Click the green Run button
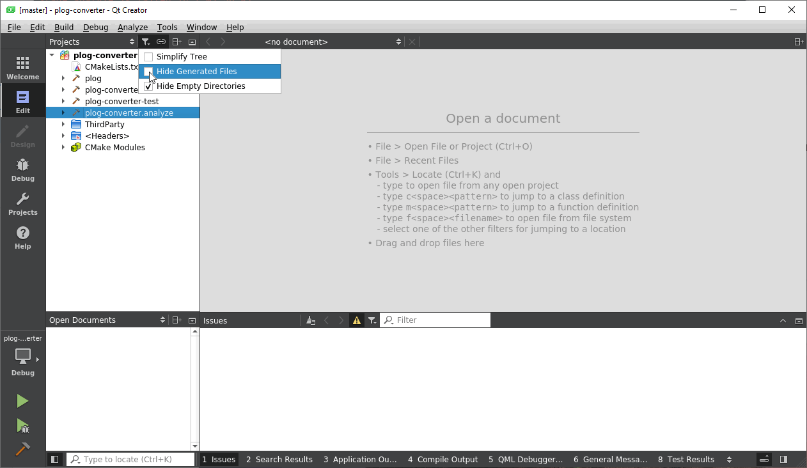807x468 pixels. pyautogui.click(x=22, y=401)
